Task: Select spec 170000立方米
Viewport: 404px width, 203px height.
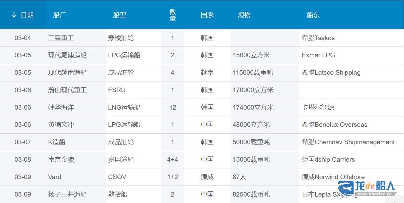Action: (x=253, y=90)
